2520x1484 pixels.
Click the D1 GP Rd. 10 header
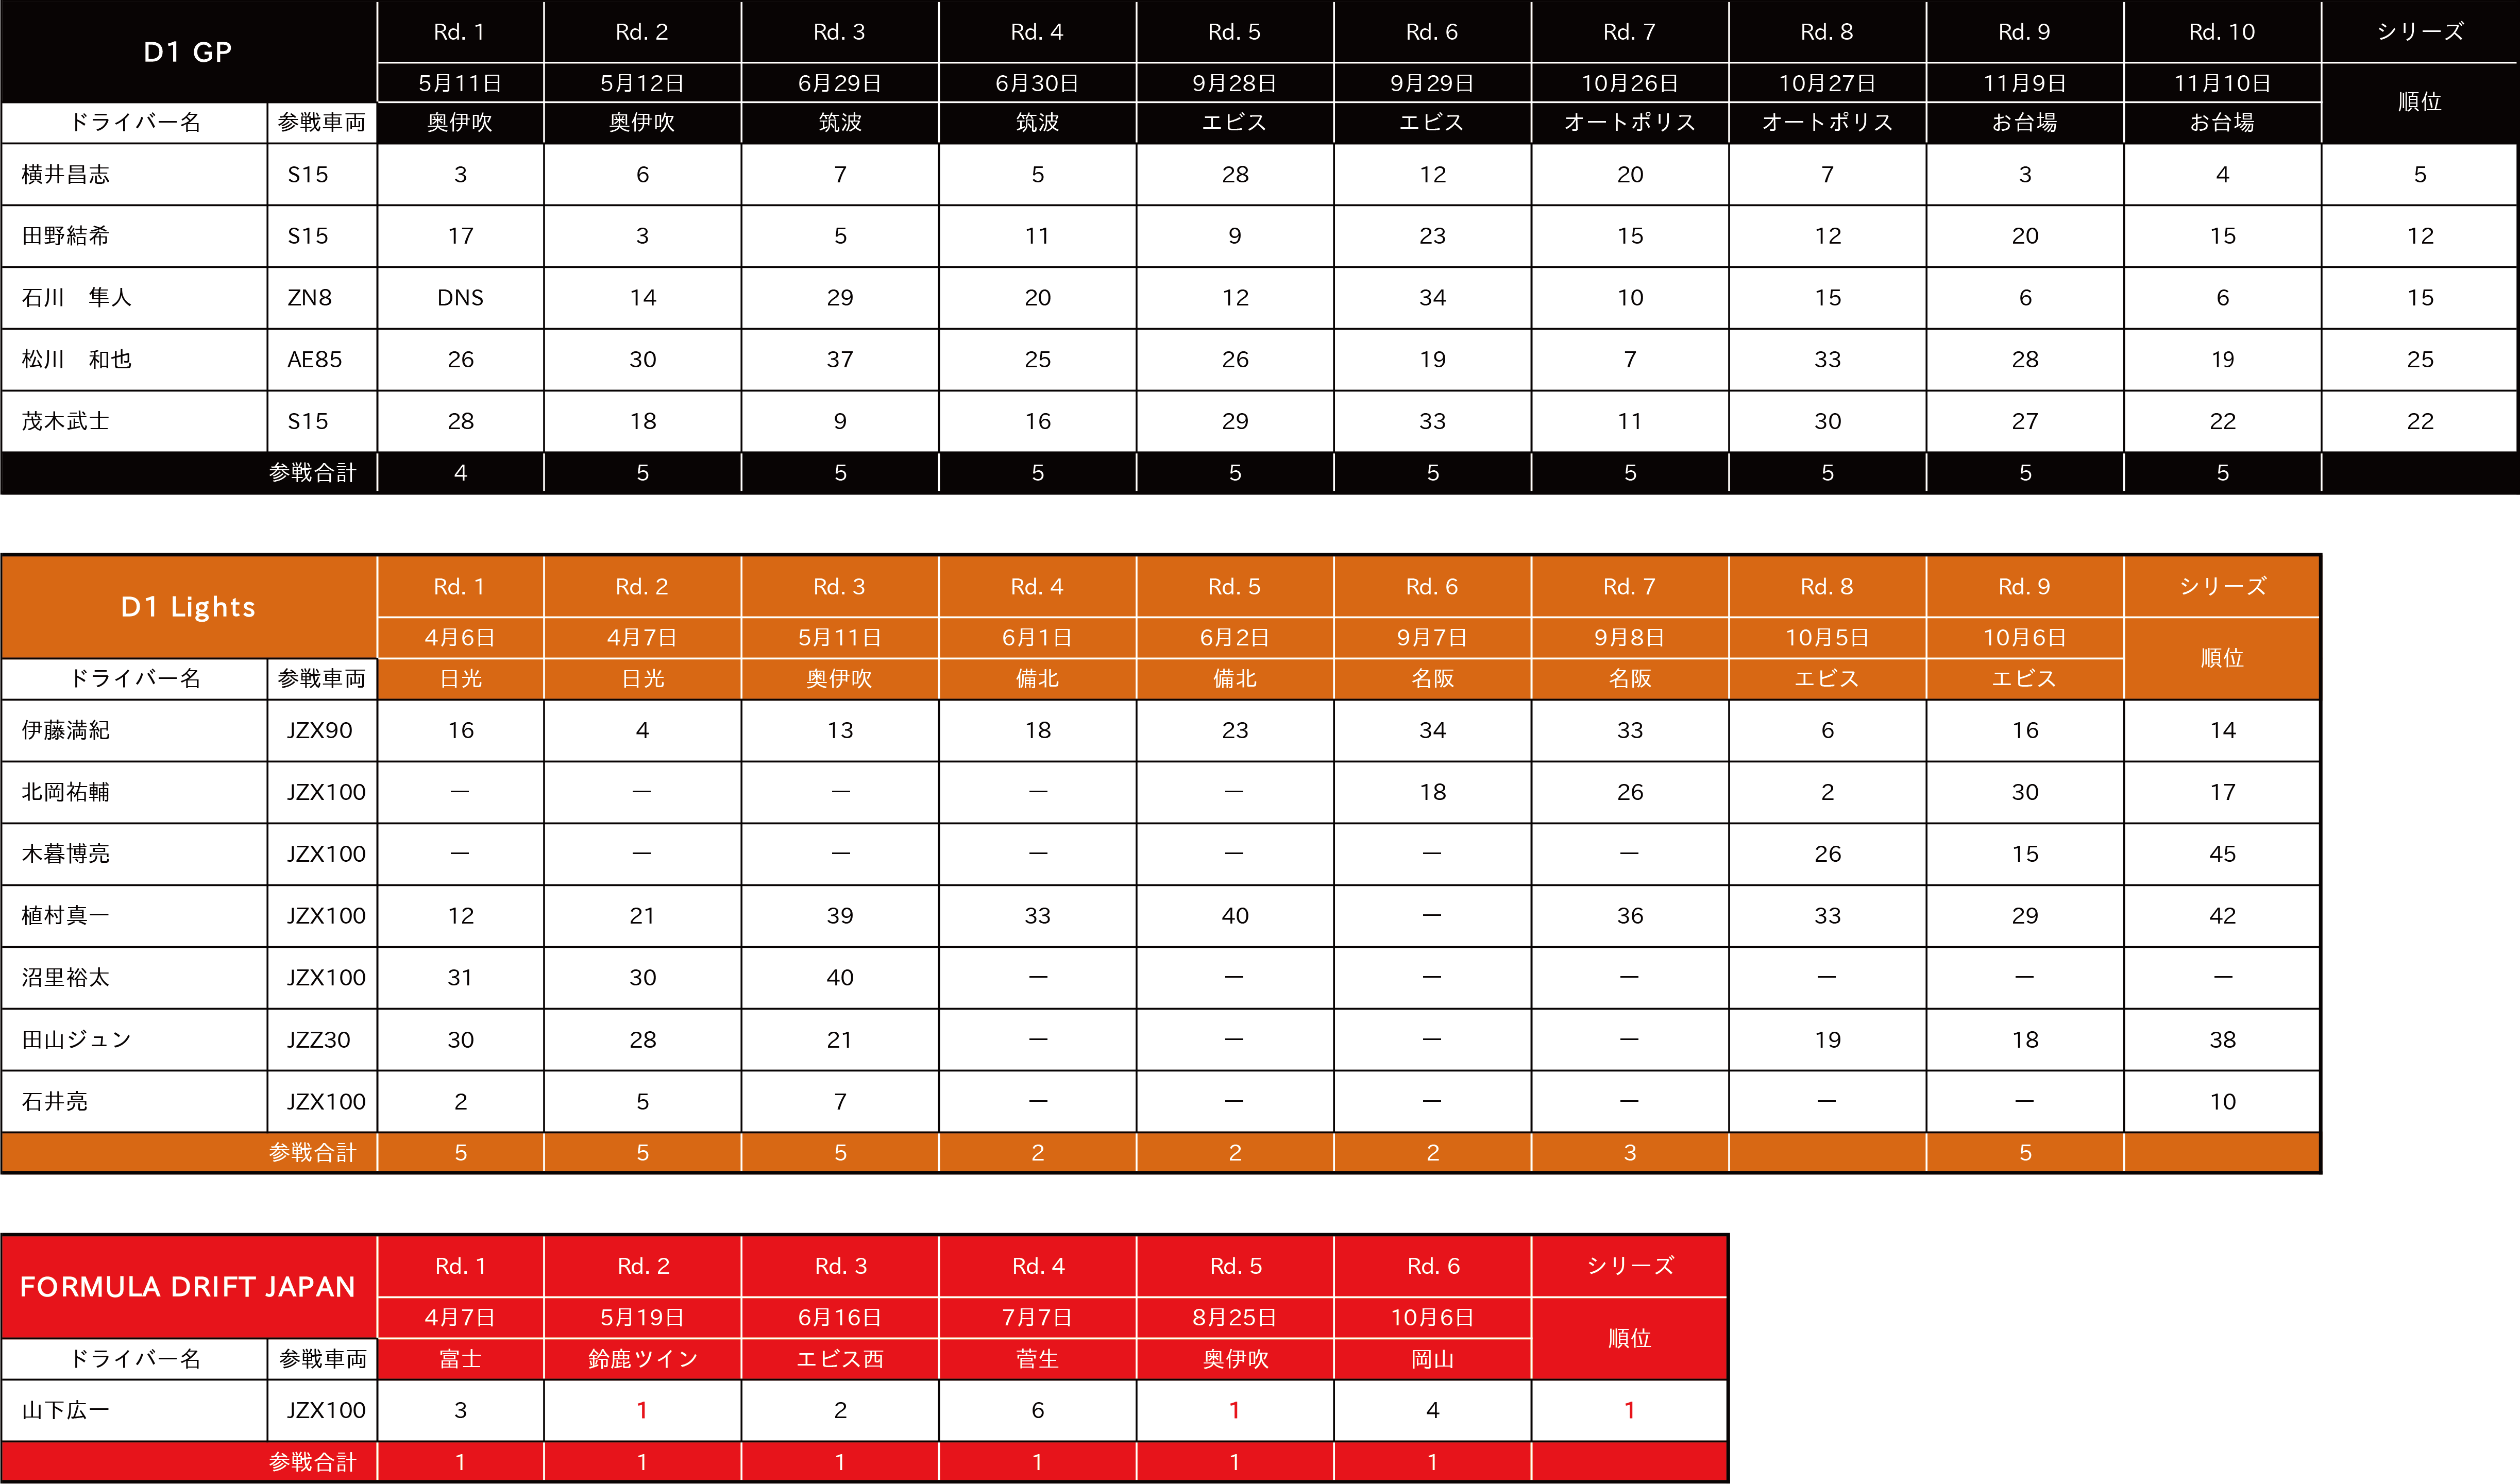click(2221, 32)
